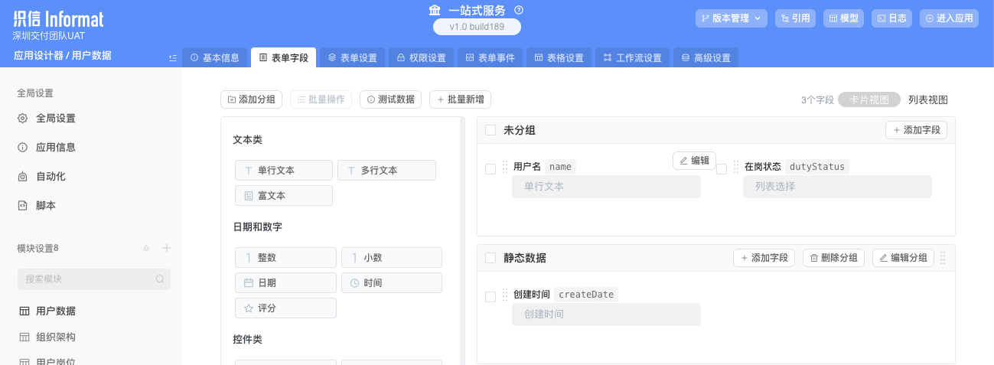The width and height of the screenshot is (994, 365).
Task: Click the help question mark icon beside 一站式服务
Action: [x=519, y=10]
